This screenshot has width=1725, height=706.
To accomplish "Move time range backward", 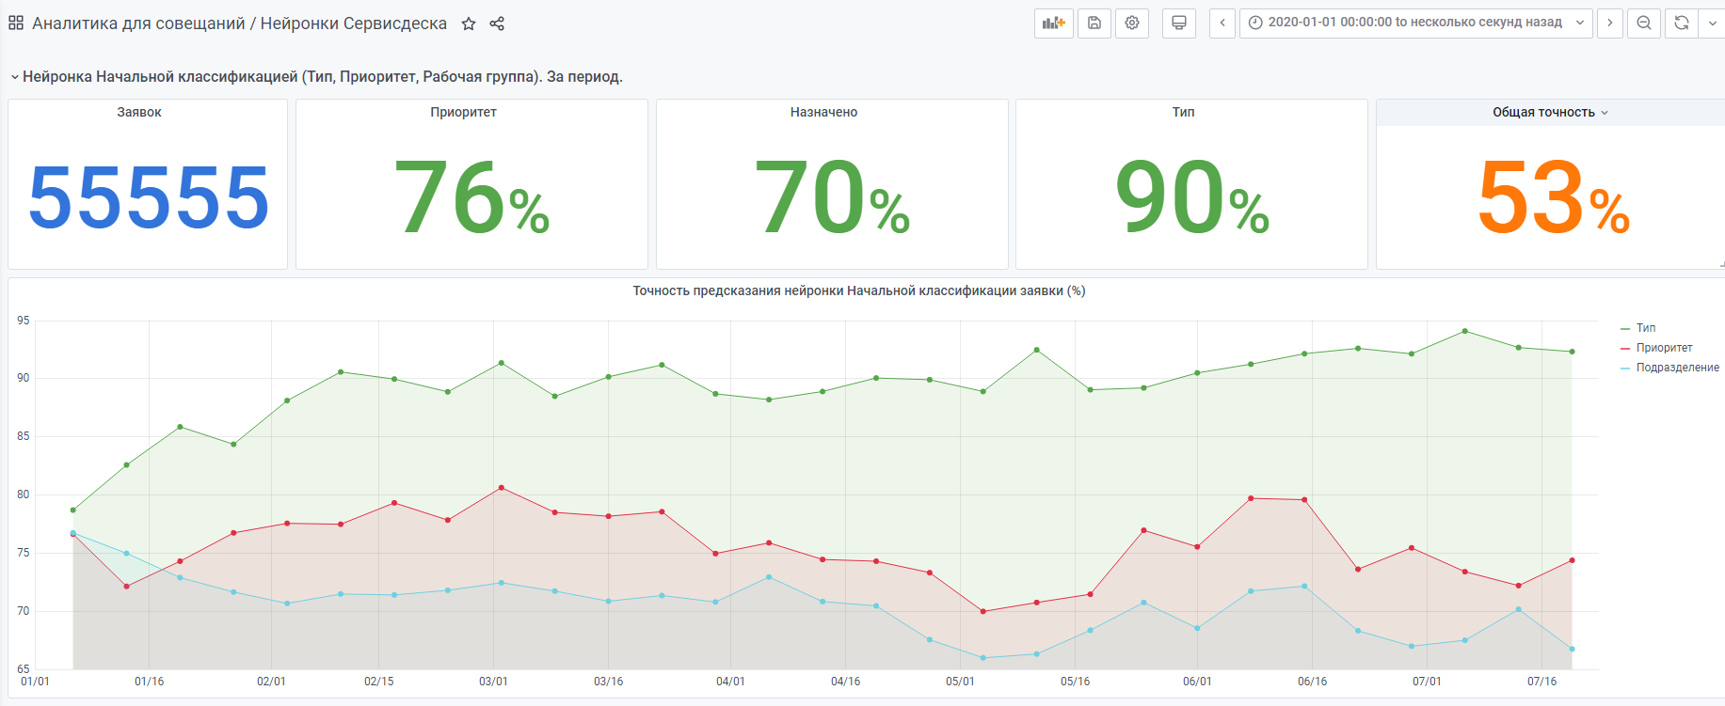I will pos(1222,23).
